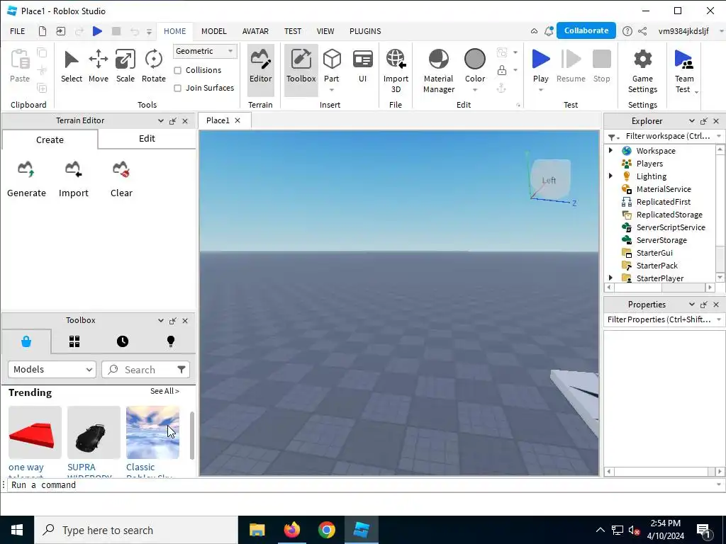
Task: Open the help question mark icon
Action: (627, 31)
